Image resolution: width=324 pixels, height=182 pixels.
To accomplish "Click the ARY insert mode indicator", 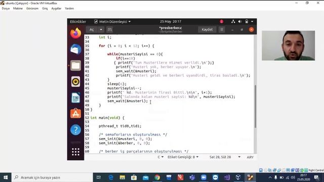I will click(250, 157).
